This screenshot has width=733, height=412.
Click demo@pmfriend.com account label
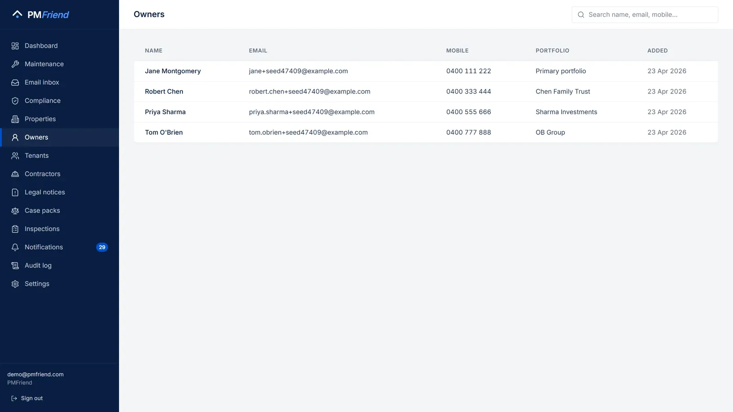(x=35, y=374)
